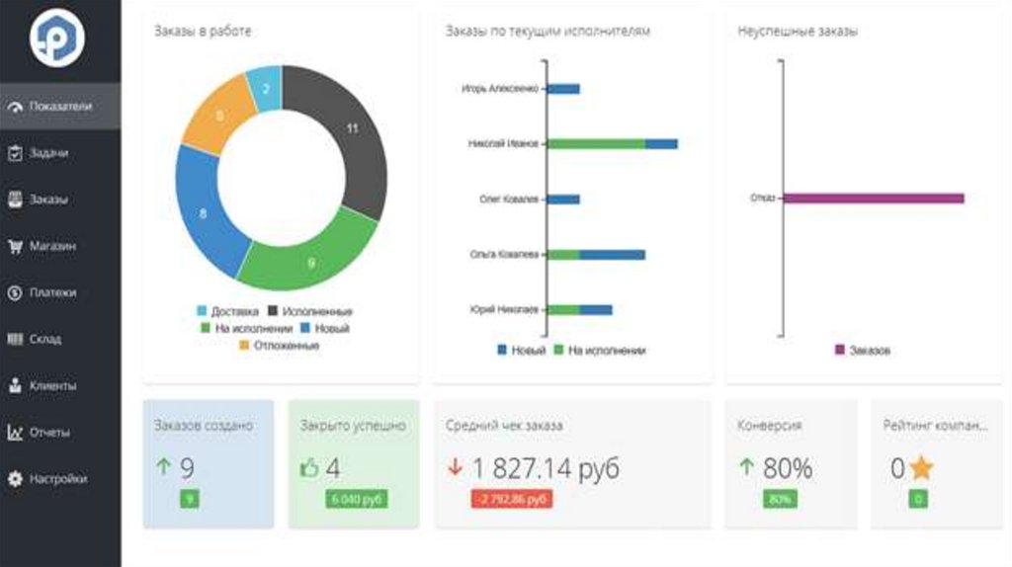Toggle Новый swatch under executors bar chart
Image resolution: width=1012 pixels, height=567 pixels.
pyautogui.click(x=501, y=350)
